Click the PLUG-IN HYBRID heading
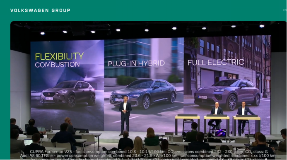This screenshot has width=287, height=160. pyautogui.click(x=136, y=63)
